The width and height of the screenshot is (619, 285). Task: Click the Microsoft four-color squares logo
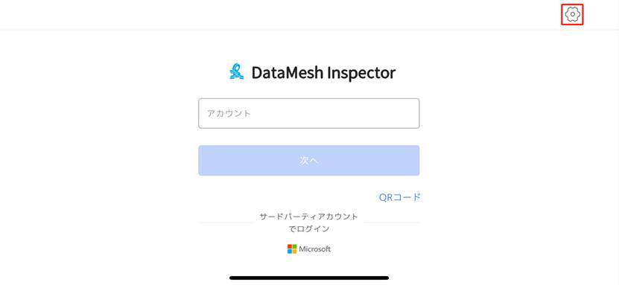(x=292, y=249)
